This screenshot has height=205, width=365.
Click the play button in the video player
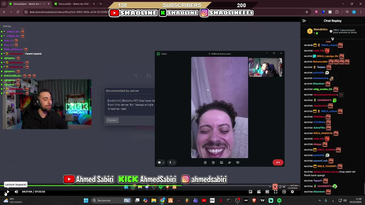pos(8,192)
